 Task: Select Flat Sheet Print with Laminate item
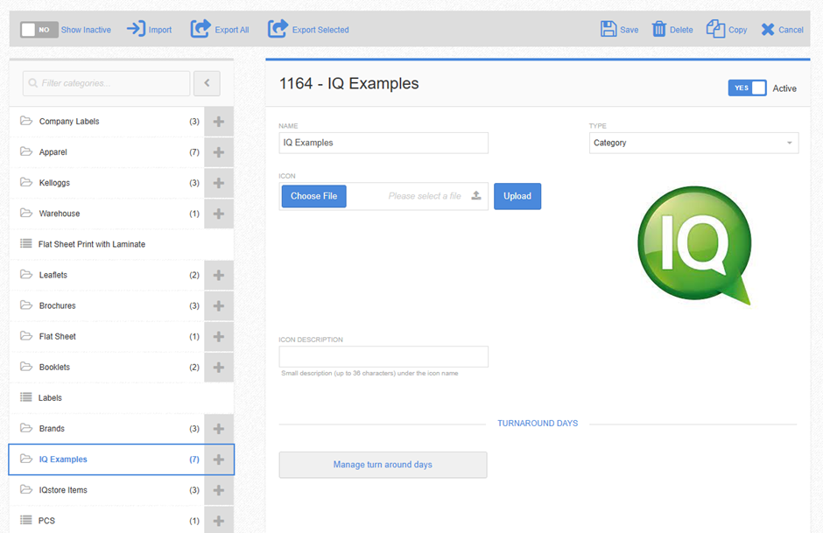121,244
